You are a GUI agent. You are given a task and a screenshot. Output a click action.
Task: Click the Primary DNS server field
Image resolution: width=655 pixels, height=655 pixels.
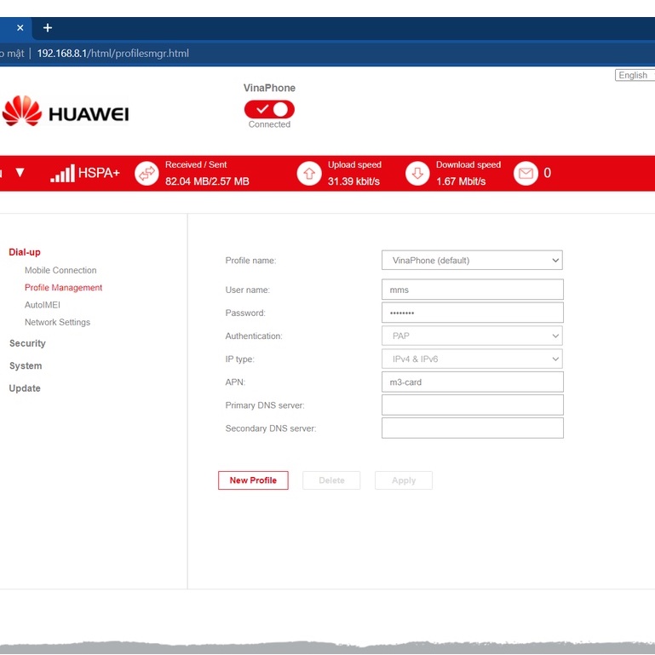tap(472, 405)
